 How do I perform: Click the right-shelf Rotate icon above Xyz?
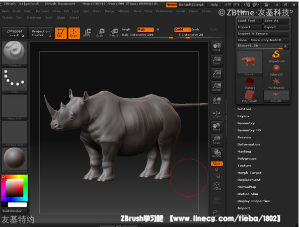click(216, 154)
